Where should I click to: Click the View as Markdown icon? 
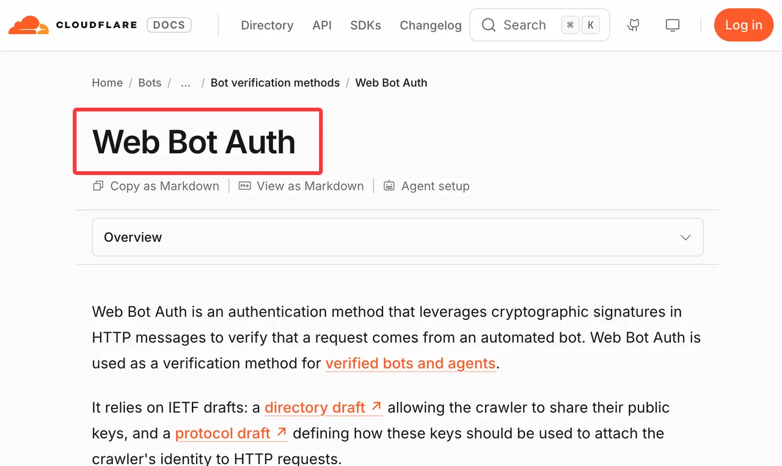click(x=244, y=186)
